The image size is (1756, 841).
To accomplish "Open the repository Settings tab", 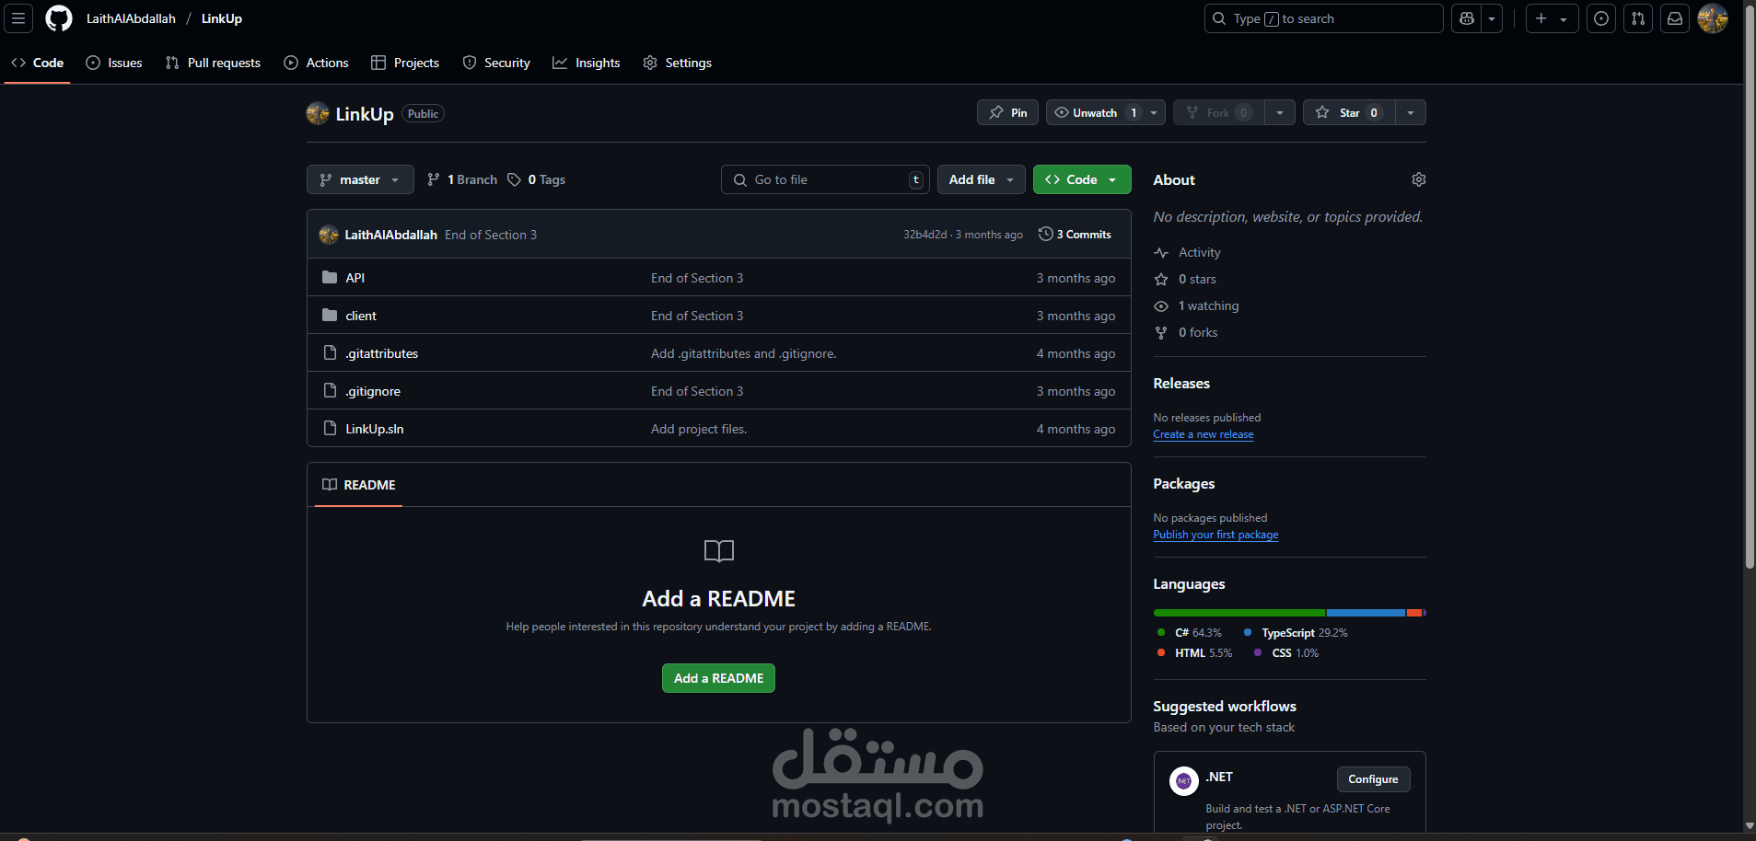I will (678, 63).
